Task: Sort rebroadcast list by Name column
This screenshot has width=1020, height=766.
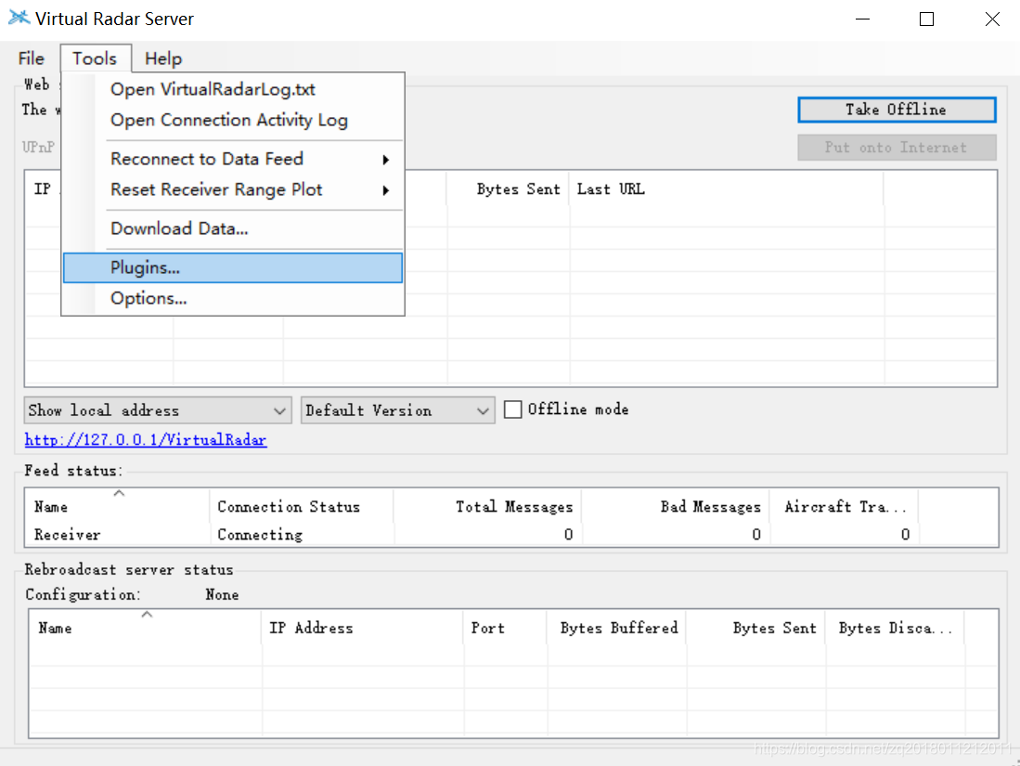Action: pos(145,628)
